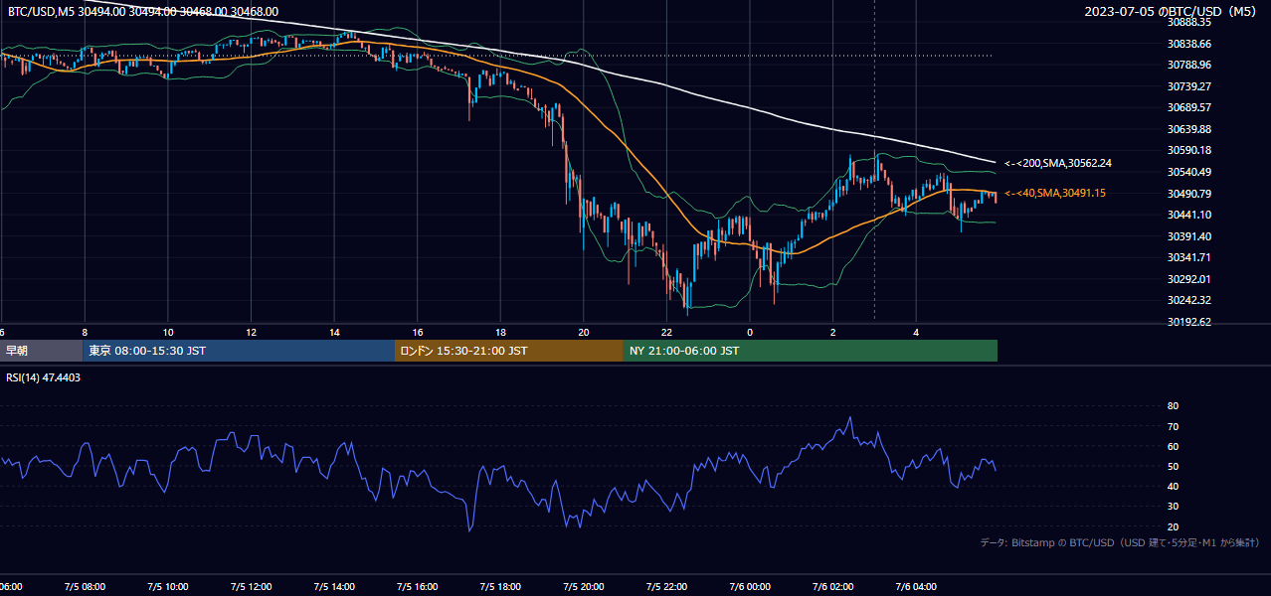1271x596 pixels.
Task: Click the price axis value 30341.71
Action: 1188,257
